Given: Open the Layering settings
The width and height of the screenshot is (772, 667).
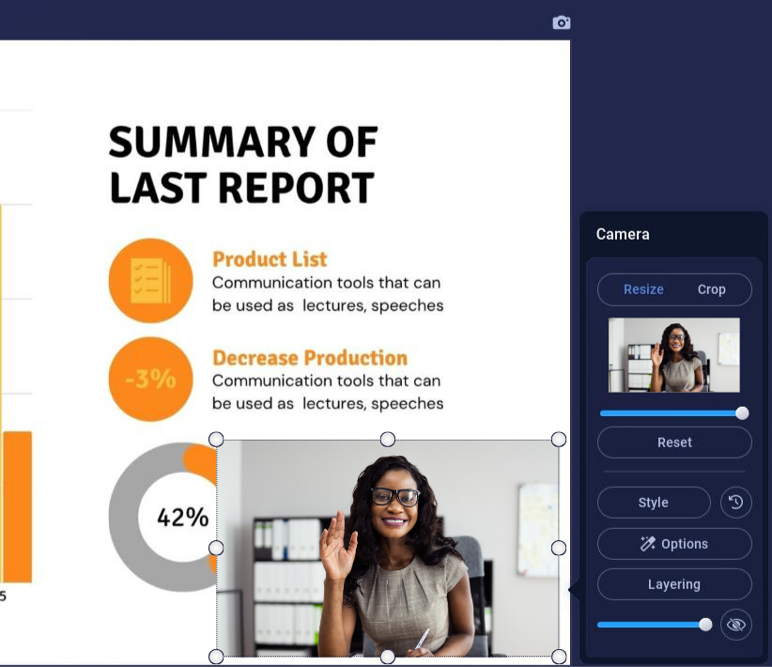Looking at the screenshot, I should (674, 584).
